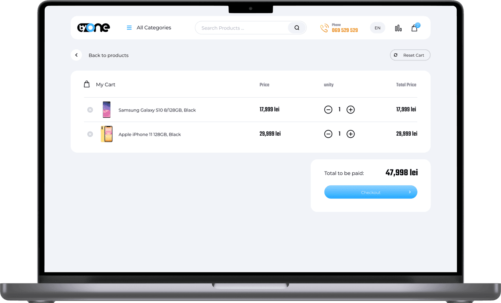Click the Total Price column header
Viewport: 501px width, 303px height.
tap(406, 85)
